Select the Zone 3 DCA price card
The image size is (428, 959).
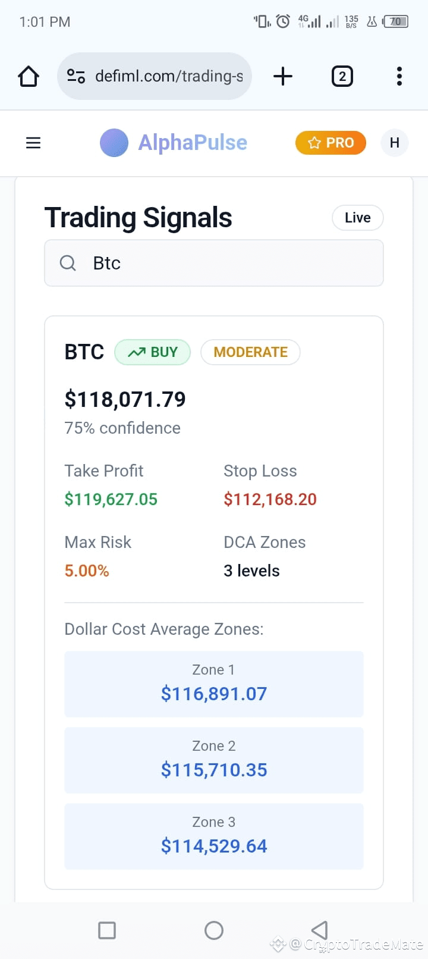click(214, 836)
